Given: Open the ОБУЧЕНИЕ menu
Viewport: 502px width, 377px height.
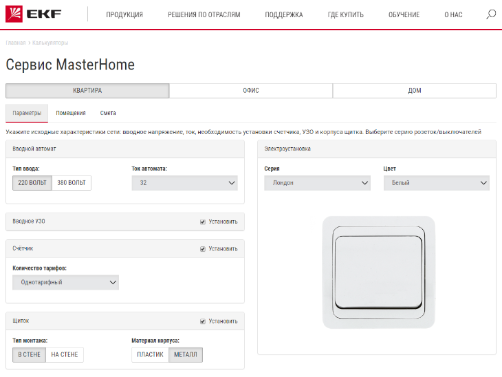Looking at the screenshot, I should [x=404, y=14].
